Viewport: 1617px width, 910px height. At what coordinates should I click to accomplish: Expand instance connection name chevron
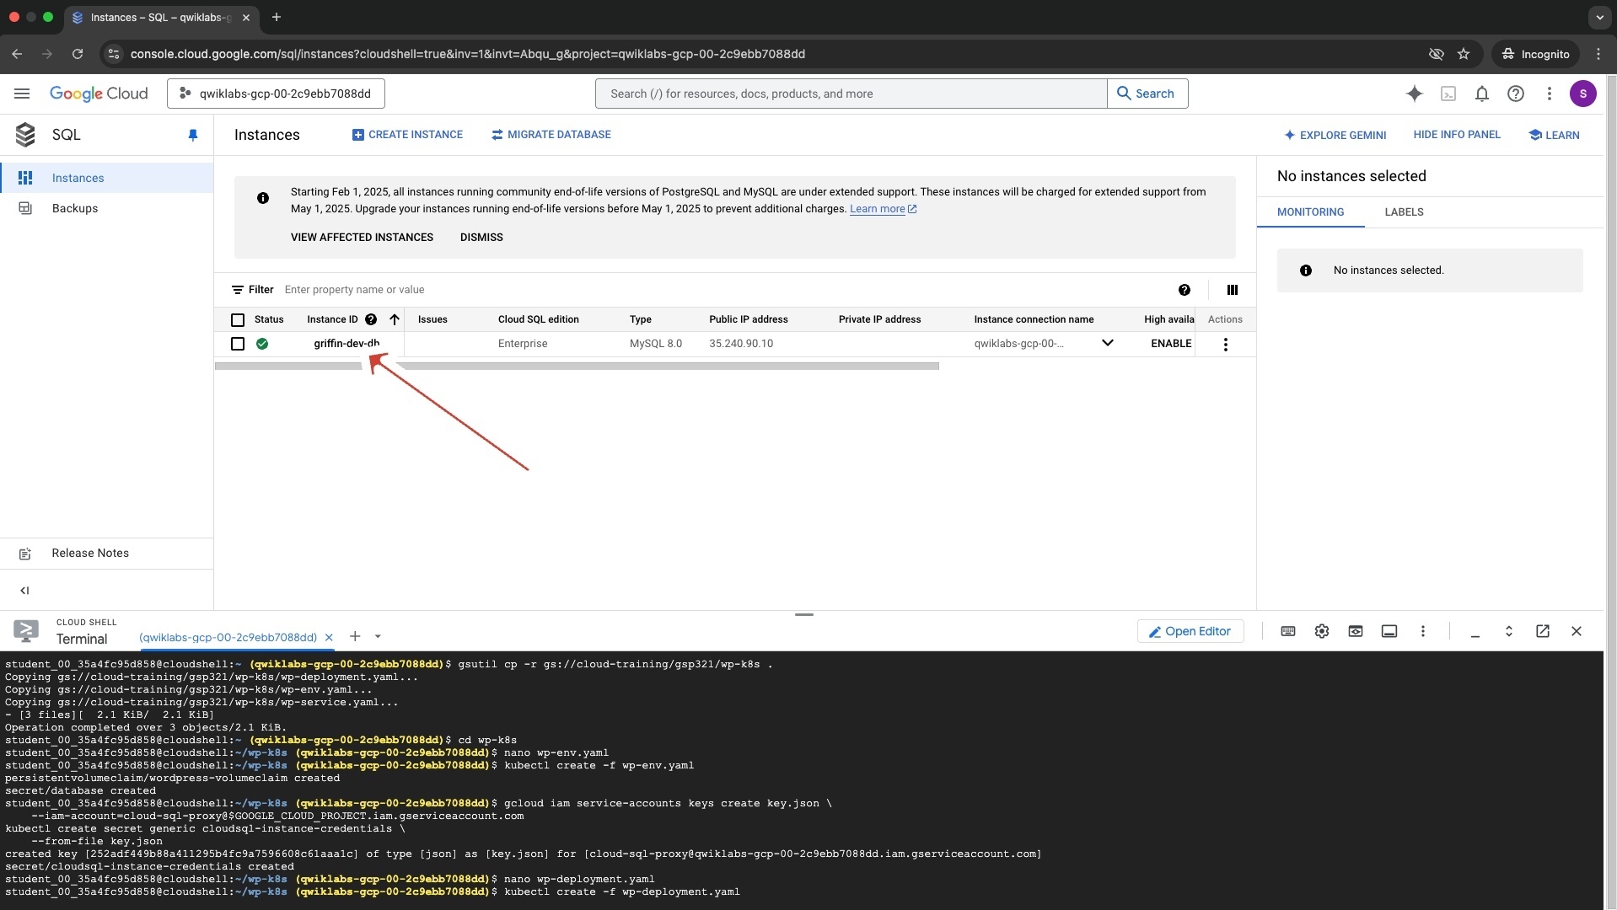tap(1108, 343)
